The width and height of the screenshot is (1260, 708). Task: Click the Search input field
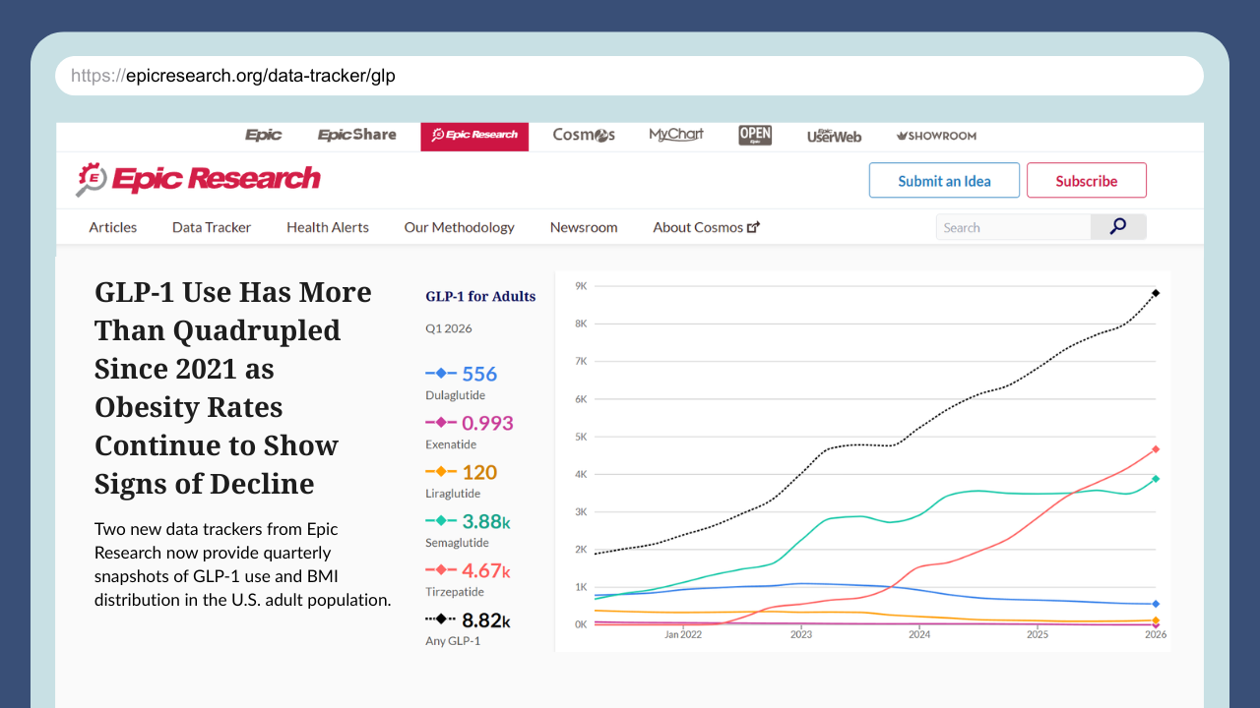point(1013,227)
